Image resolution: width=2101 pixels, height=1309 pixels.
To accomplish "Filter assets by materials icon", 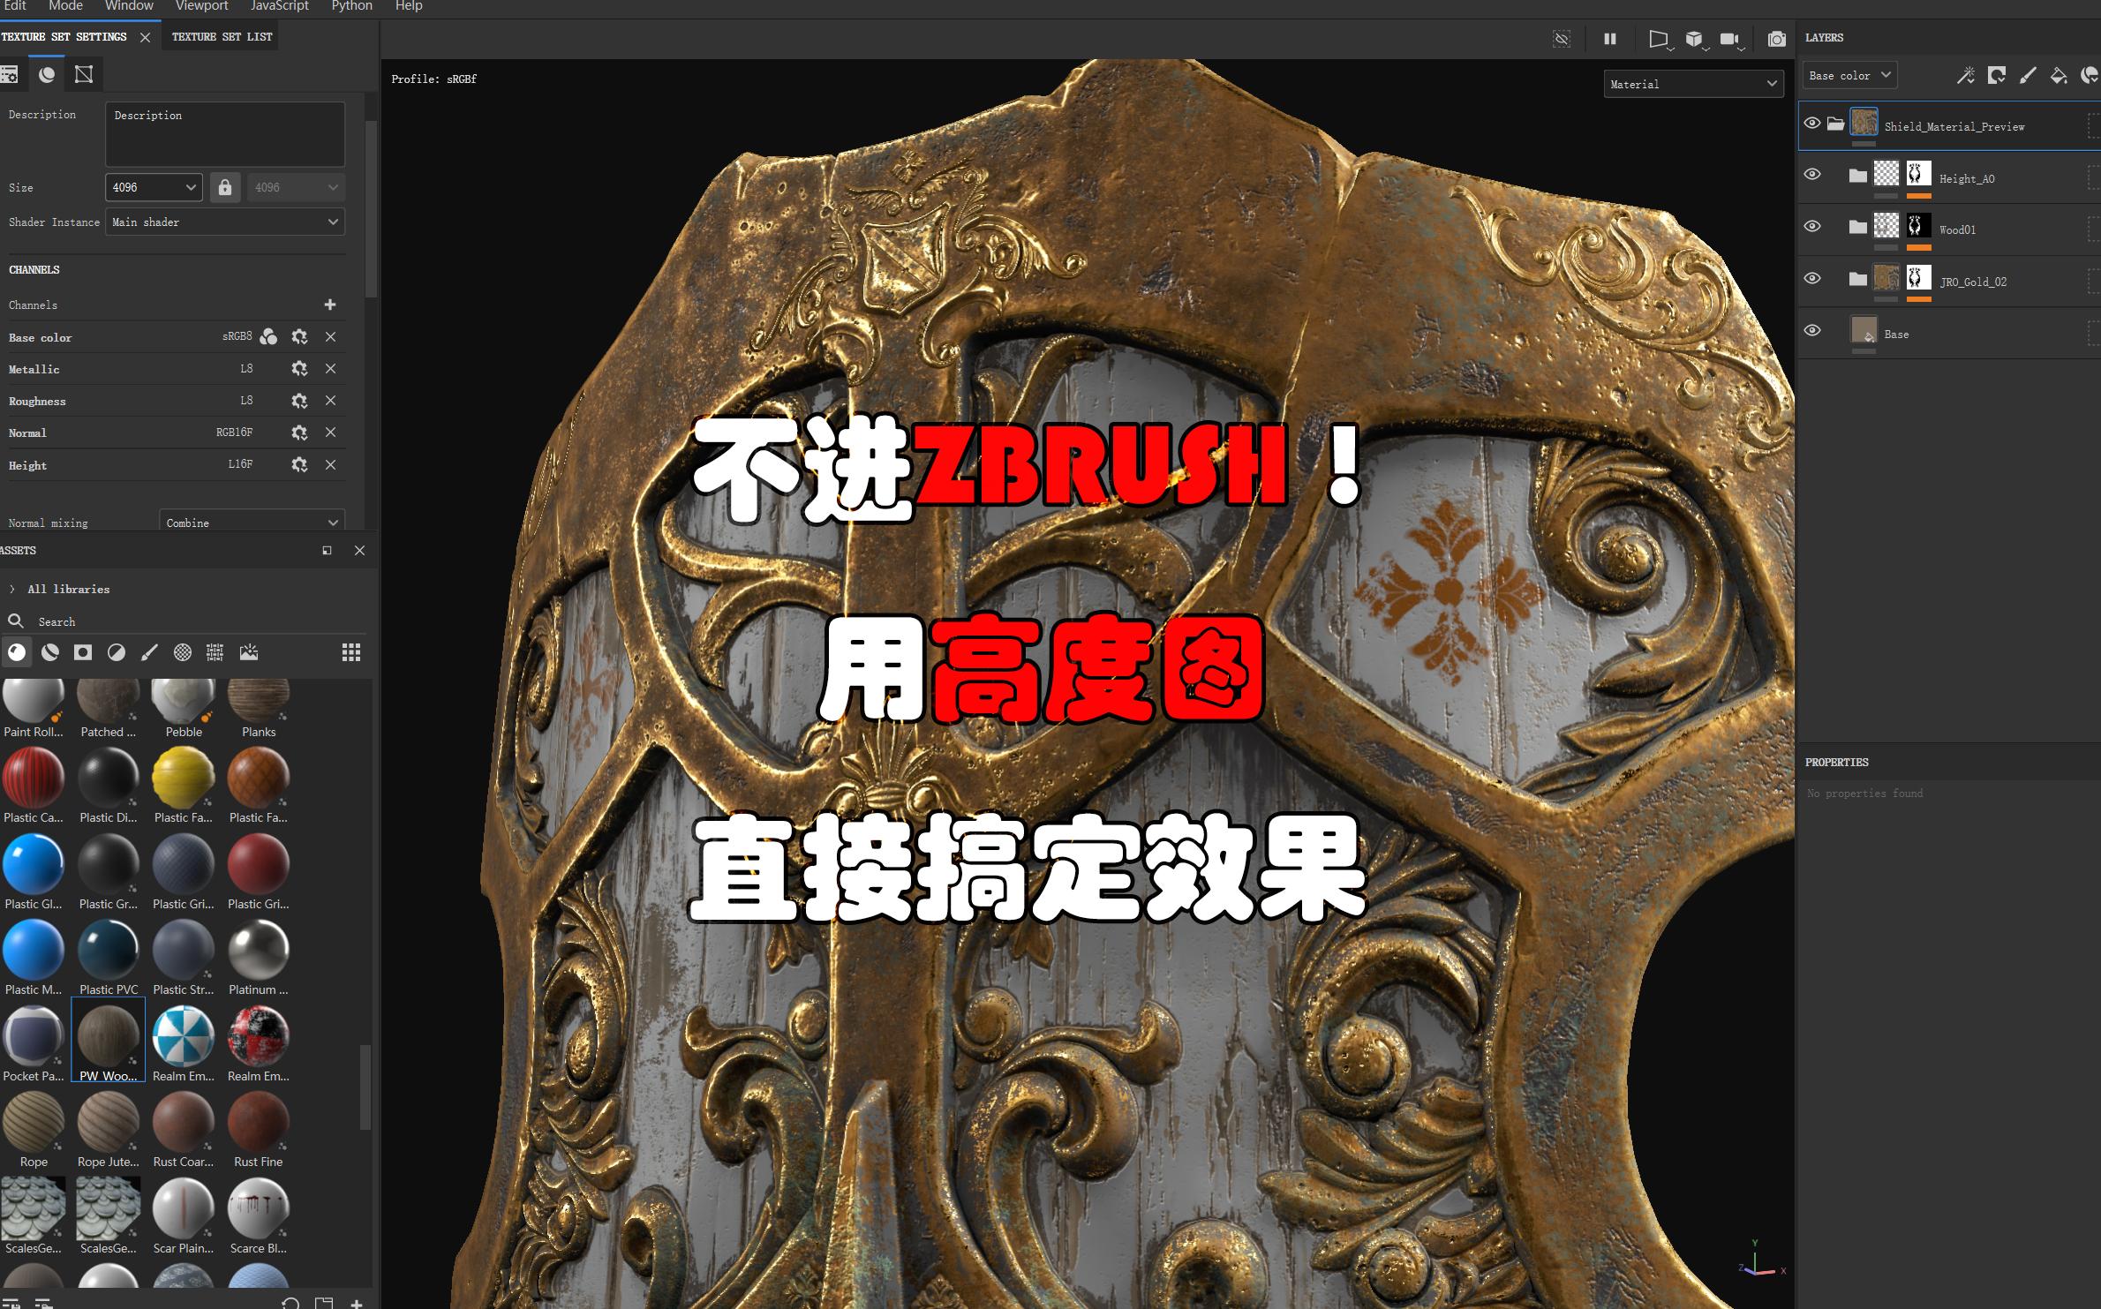I will (x=17, y=652).
